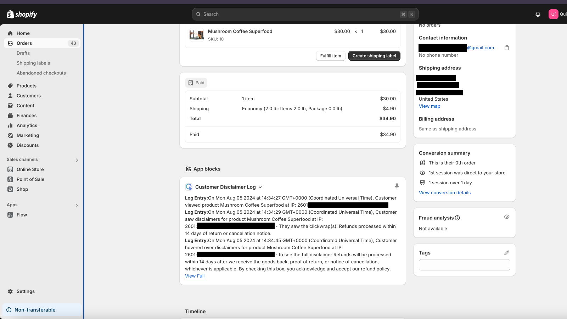This screenshot has width=567, height=319.
Task: Click the Non-transferable banner
Action: [42, 310]
